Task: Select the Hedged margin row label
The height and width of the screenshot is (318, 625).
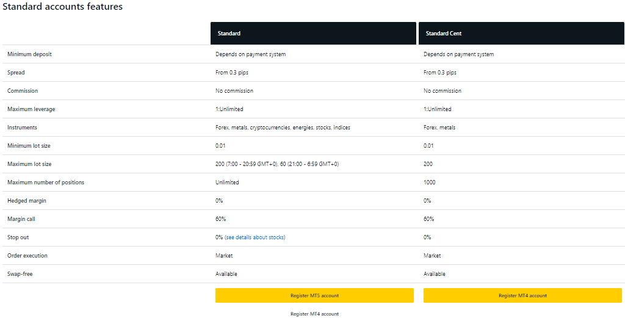Action: [27, 201]
